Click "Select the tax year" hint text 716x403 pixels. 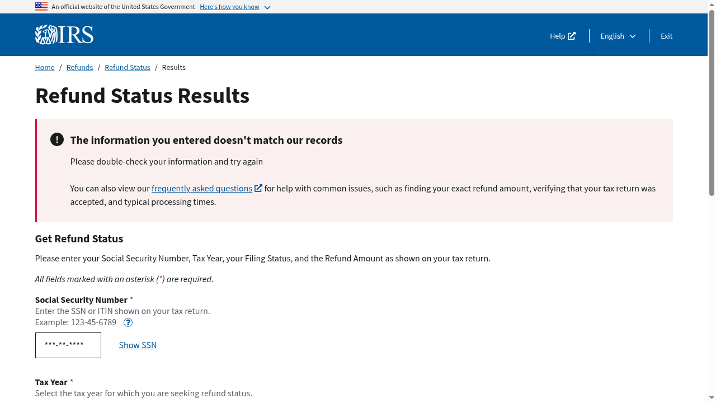(143, 393)
